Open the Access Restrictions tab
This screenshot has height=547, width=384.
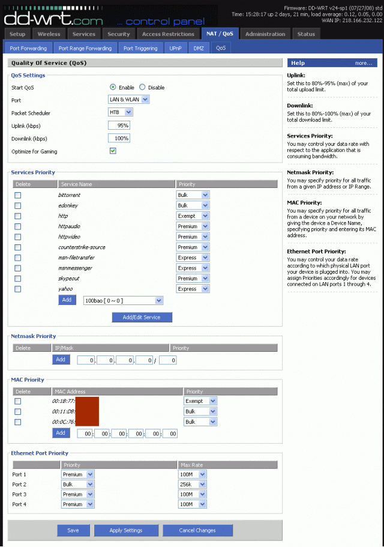[169, 34]
